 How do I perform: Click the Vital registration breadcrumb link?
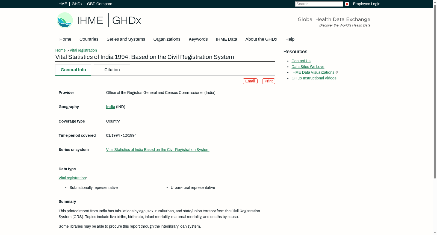pos(83,50)
